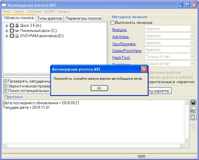The image size is (199, 160).
Task: Click the protocol horizontal scrollbar left arrow
Action: point(5,145)
